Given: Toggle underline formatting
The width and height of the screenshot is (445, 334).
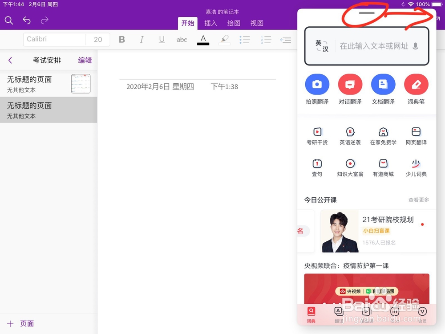Looking at the screenshot, I should point(162,40).
